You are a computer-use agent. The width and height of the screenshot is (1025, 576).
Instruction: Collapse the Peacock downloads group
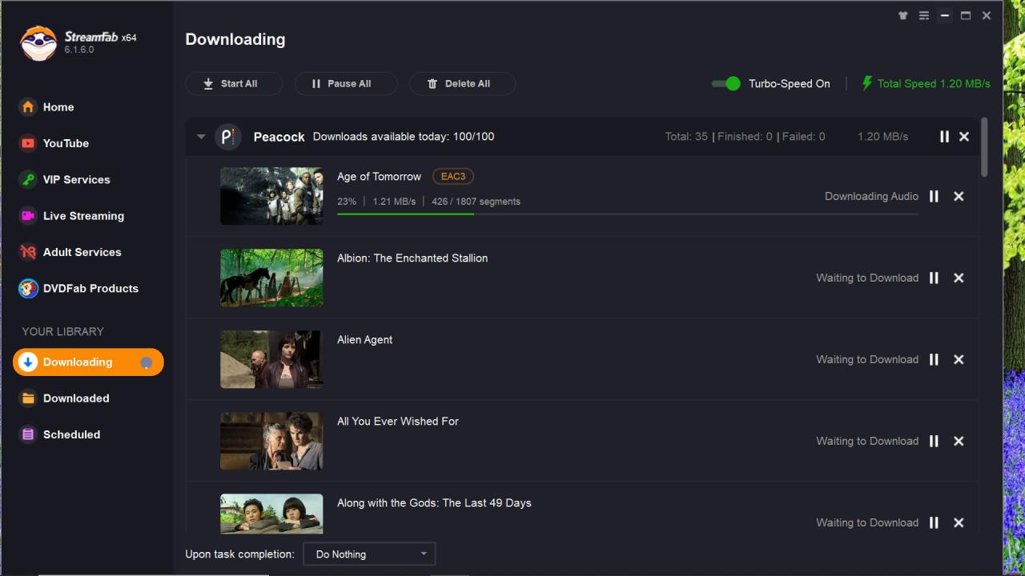tap(201, 137)
